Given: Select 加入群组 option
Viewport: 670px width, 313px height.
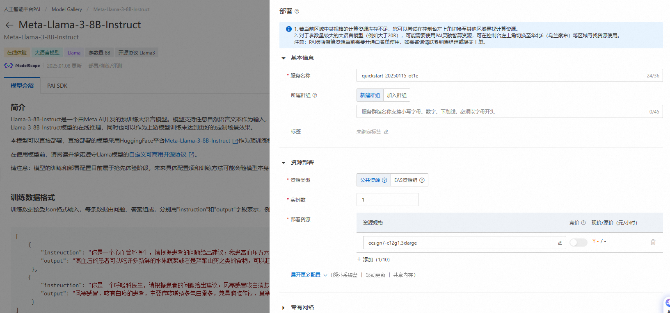Looking at the screenshot, I should pos(397,95).
